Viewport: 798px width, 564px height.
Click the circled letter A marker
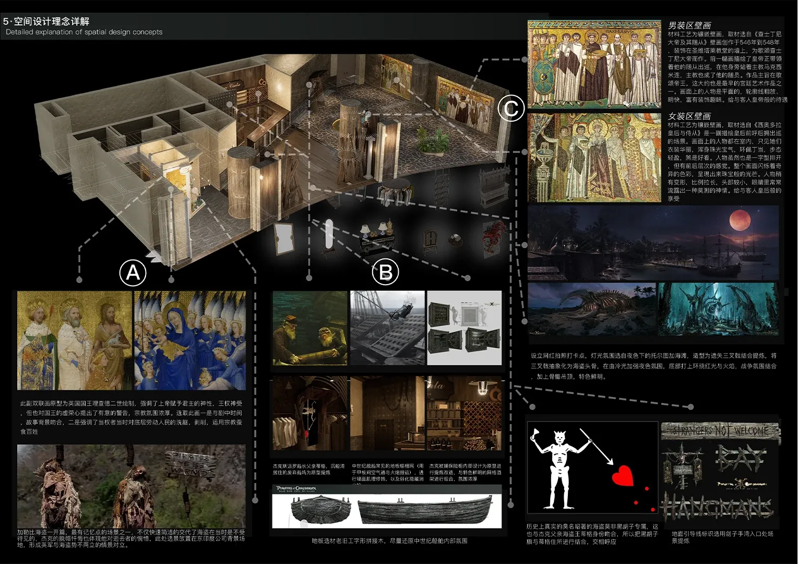click(x=133, y=273)
